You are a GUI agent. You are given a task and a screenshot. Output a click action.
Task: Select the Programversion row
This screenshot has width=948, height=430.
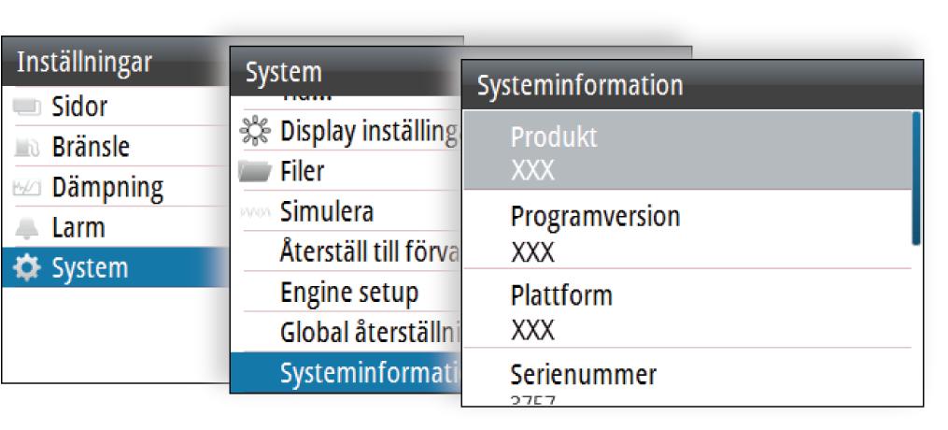[686, 233]
